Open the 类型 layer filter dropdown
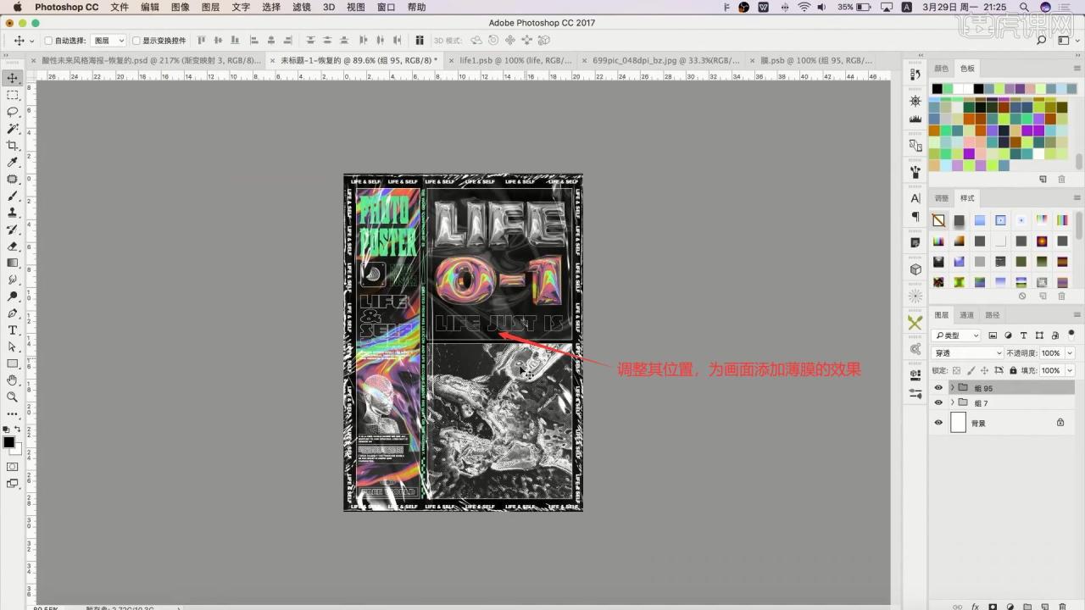 (956, 335)
